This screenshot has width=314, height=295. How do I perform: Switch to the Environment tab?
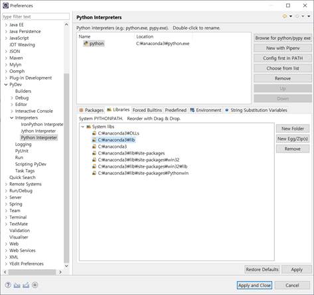tap(206, 110)
